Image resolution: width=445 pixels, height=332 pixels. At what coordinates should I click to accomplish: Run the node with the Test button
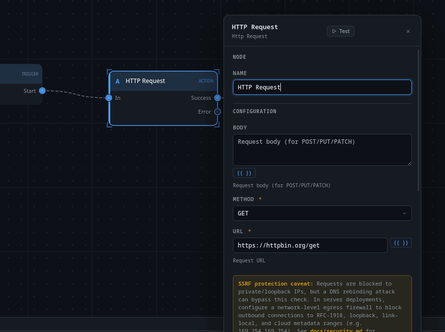tap(340, 31)
